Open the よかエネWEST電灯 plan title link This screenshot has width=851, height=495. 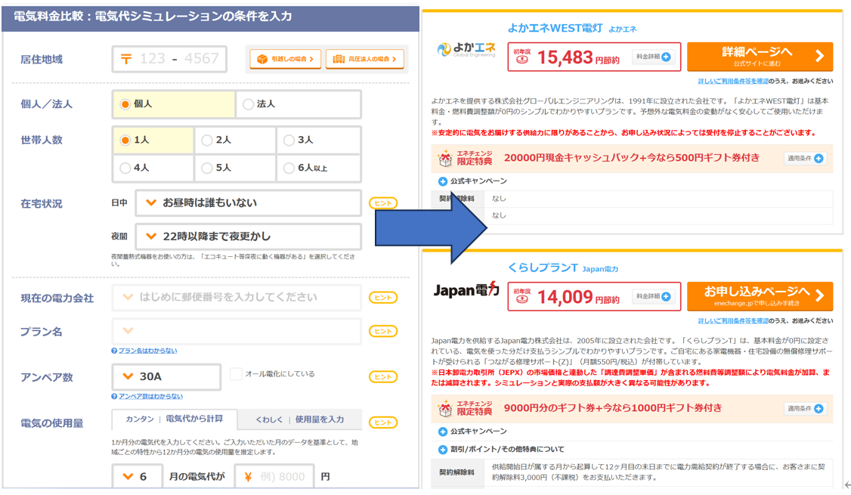[555, 28]
